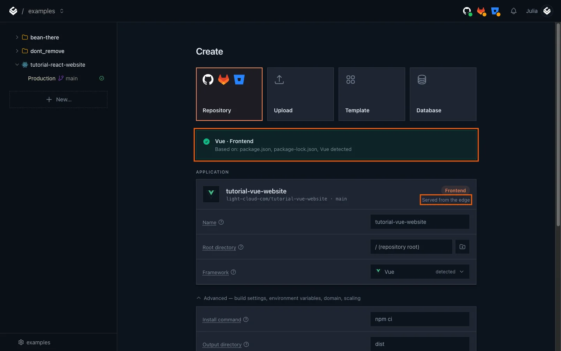Click the Vue logo beside tutorial-vue-website

click(211, 194)
